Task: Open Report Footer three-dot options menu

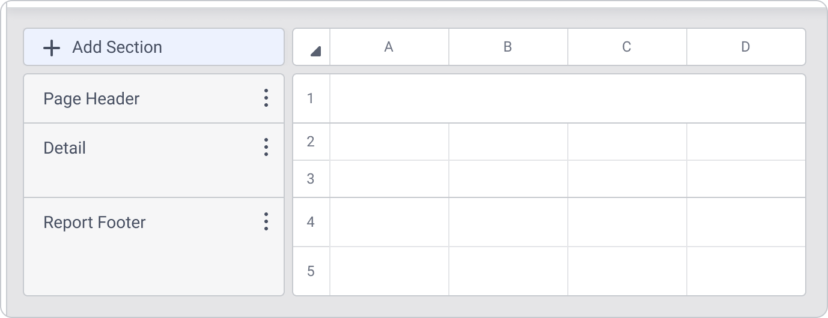Action: coord(266,222)
